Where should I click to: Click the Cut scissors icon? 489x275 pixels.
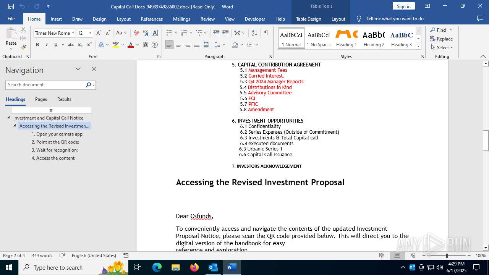[23, 30]
